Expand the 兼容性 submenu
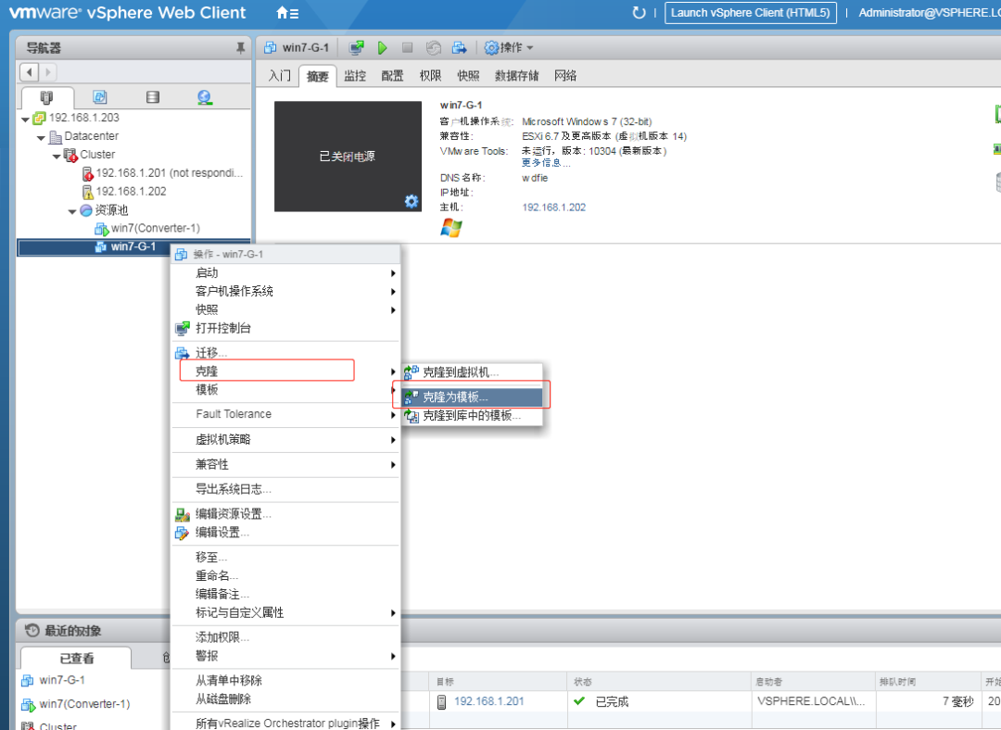Screen dimensions: 1001x730 click(285, 464)
